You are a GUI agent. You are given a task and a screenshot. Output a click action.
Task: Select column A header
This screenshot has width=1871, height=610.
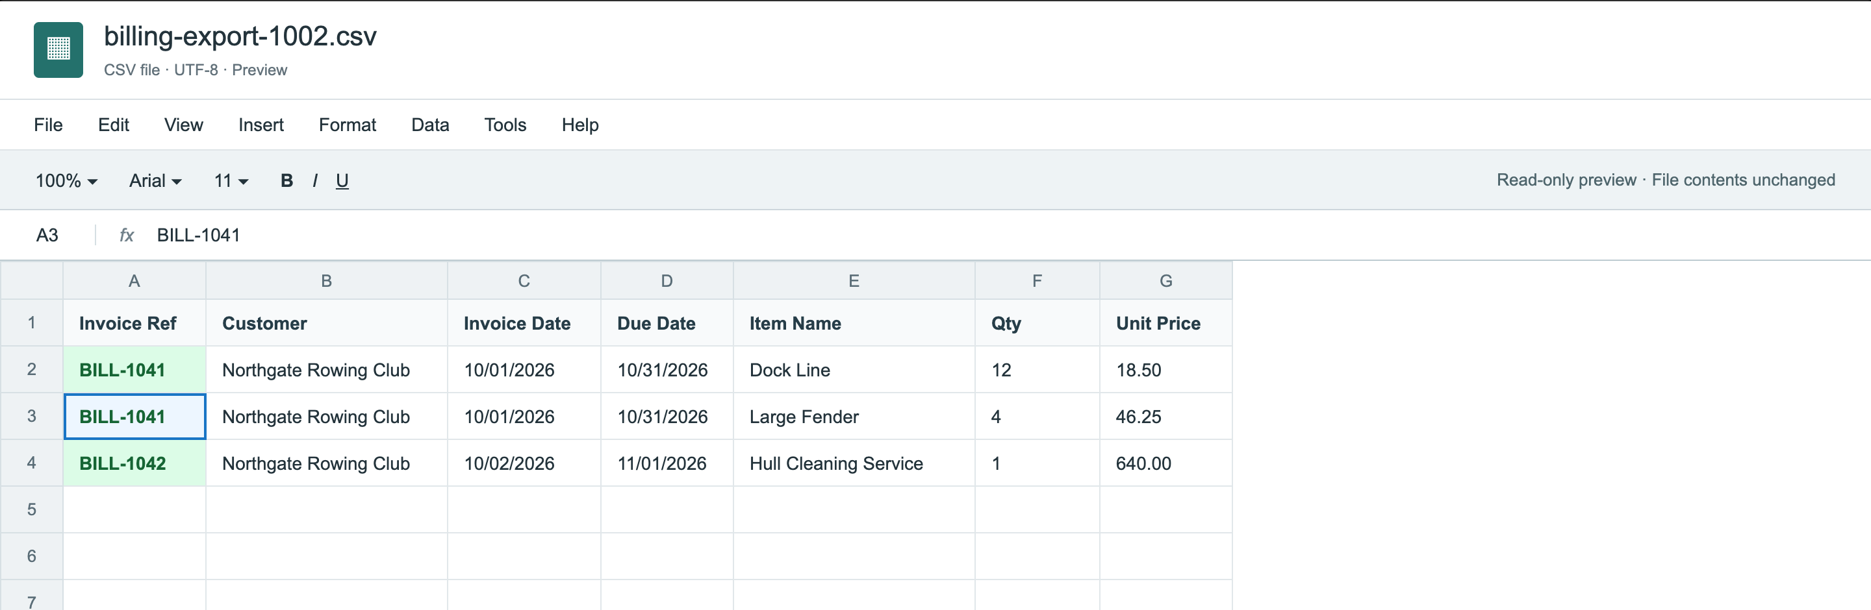134,281
